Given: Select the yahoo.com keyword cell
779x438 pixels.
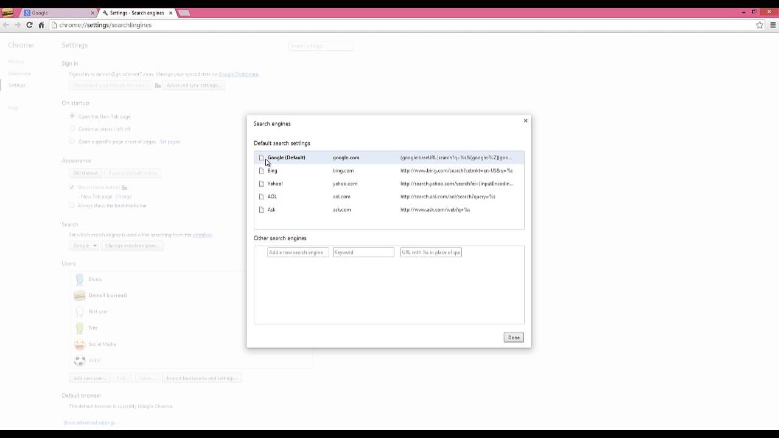Looking at the screenshot, I should click(x=345, y=184).
